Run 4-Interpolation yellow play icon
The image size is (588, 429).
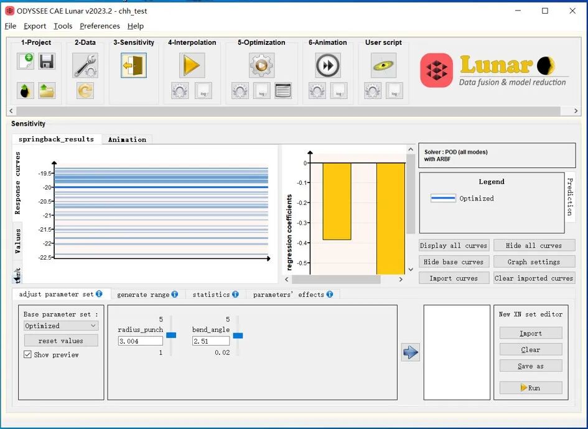[x=192, y=65]
